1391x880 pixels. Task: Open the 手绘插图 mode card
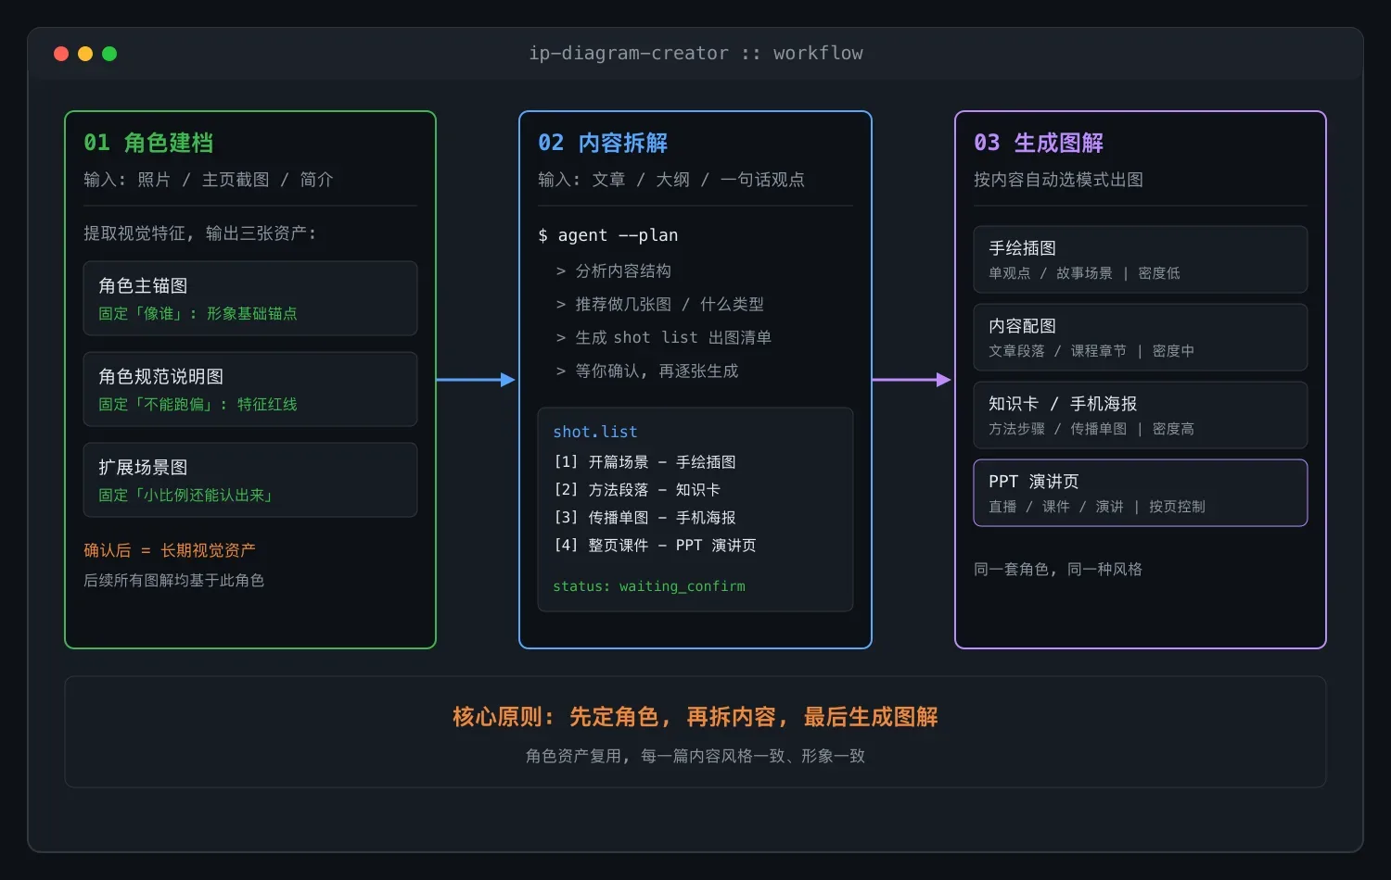[x=1141, y=259]
